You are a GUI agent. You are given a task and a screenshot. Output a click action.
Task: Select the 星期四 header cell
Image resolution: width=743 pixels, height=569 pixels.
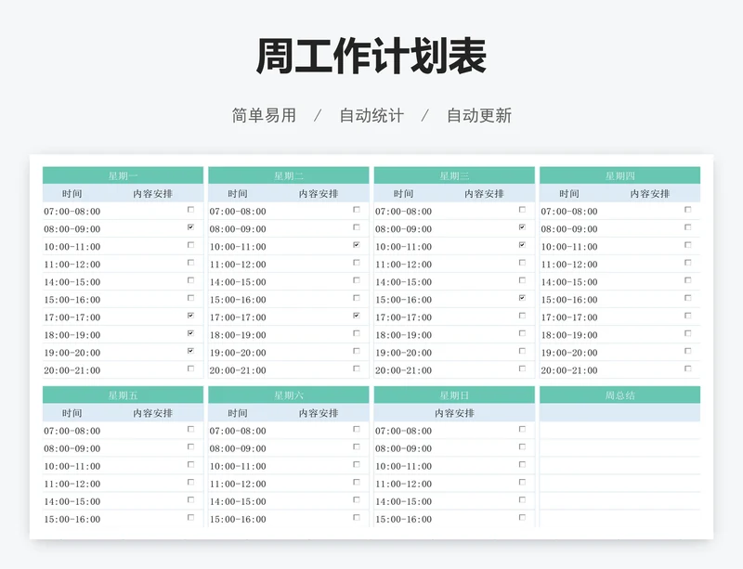point(619,175)
